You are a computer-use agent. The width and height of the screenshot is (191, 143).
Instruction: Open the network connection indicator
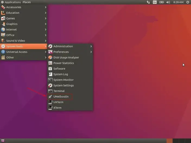pyautogui.click(x=148, y=2)
